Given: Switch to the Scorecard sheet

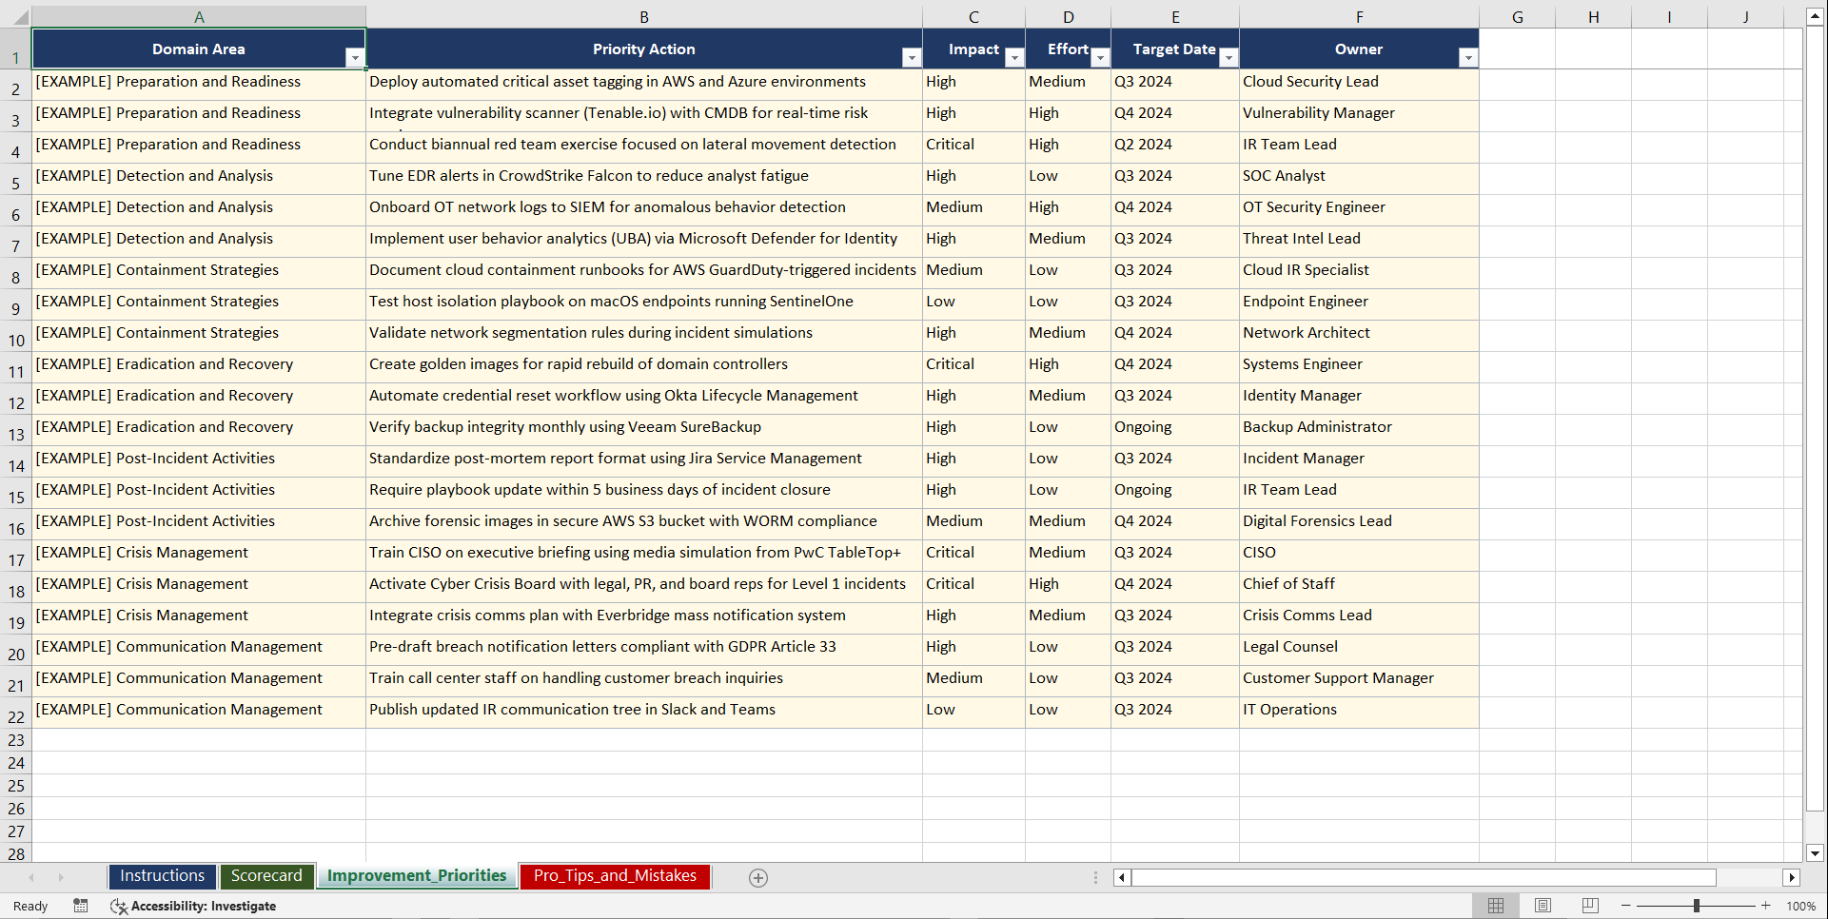Looking at the screenshot, I should (266, 876).
